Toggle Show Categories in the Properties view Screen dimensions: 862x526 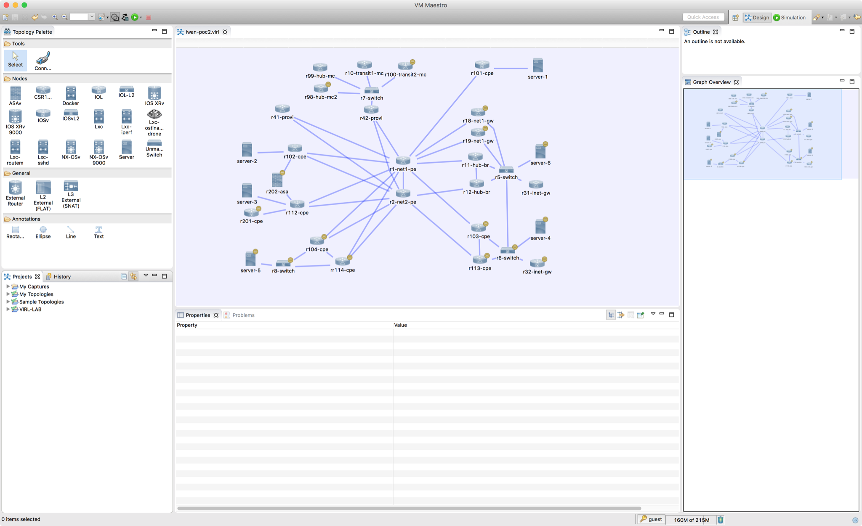pos(611,315)
